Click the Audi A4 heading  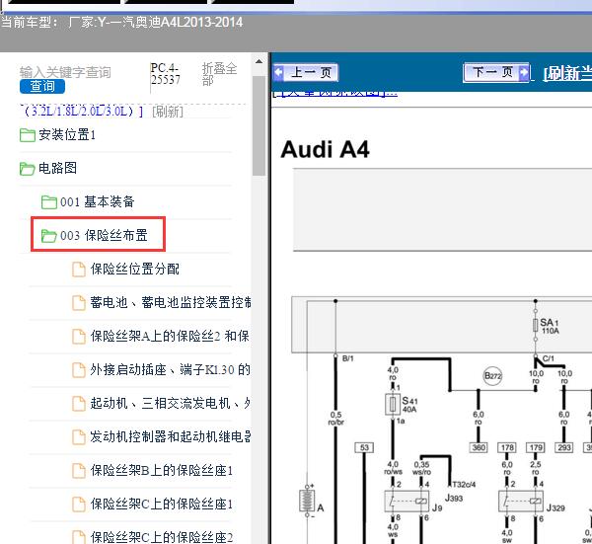(325, 149)
